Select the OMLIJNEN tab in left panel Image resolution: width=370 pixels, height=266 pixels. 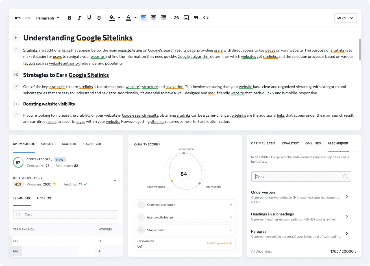coord(69,144)
